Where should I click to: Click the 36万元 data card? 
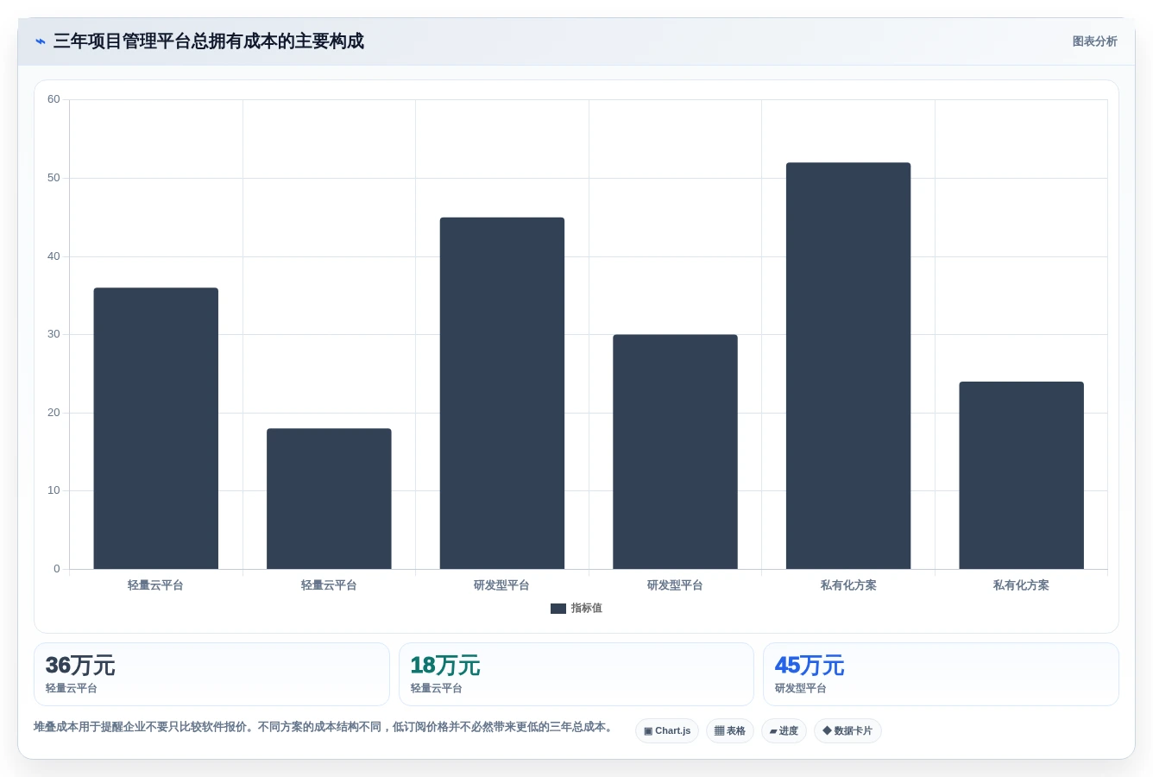click(211, 674)
